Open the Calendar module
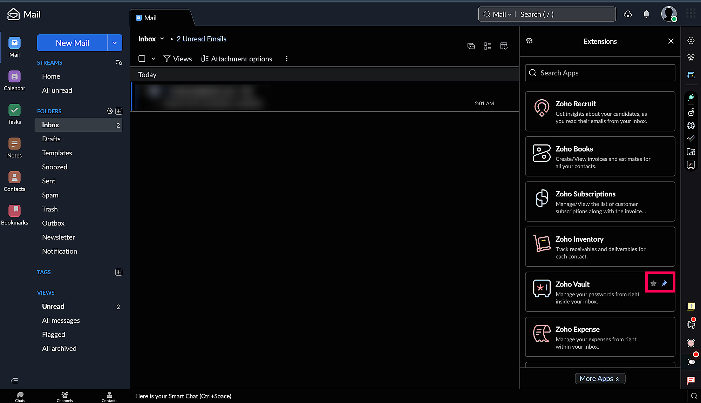 14,81
